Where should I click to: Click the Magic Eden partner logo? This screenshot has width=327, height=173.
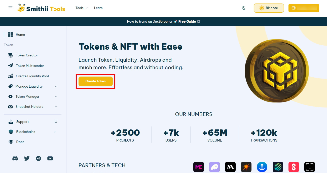199,167
